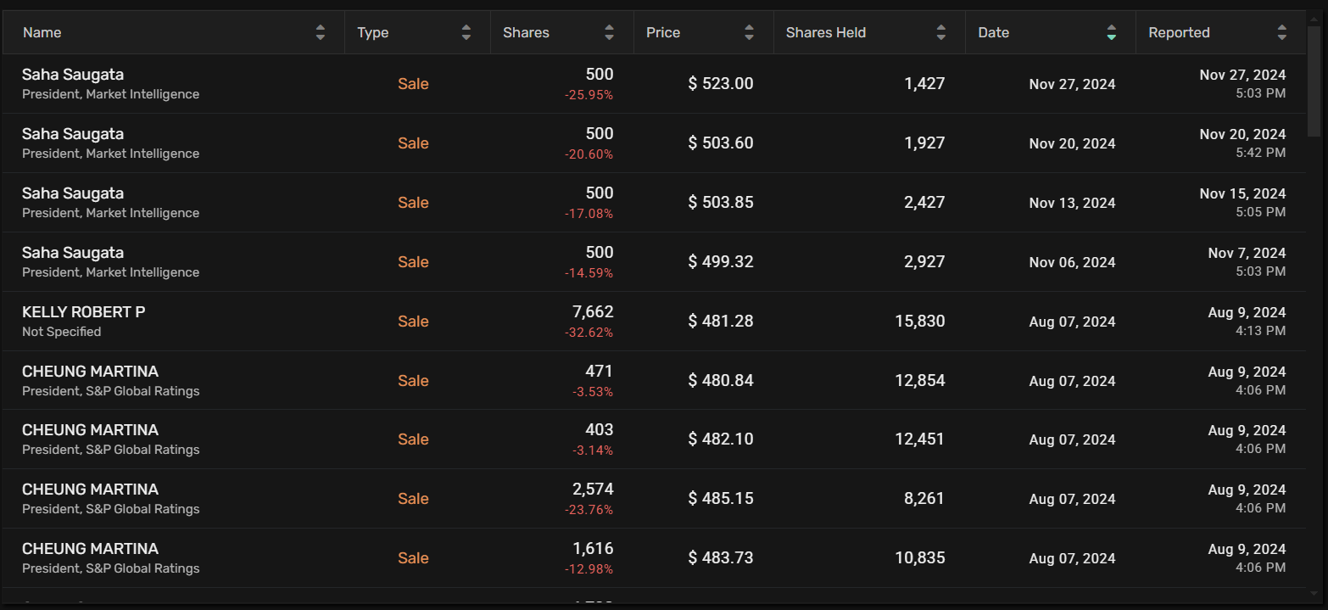The height and width of the screenshot is (610, 1328).
Task: Sort by Shares Held column sort arrows
Action: pos(941,32)
